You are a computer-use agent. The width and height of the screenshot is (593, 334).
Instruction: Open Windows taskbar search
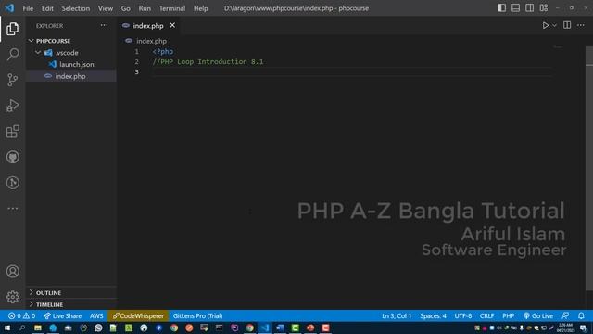pyautogui.click(x=22, y=328)
